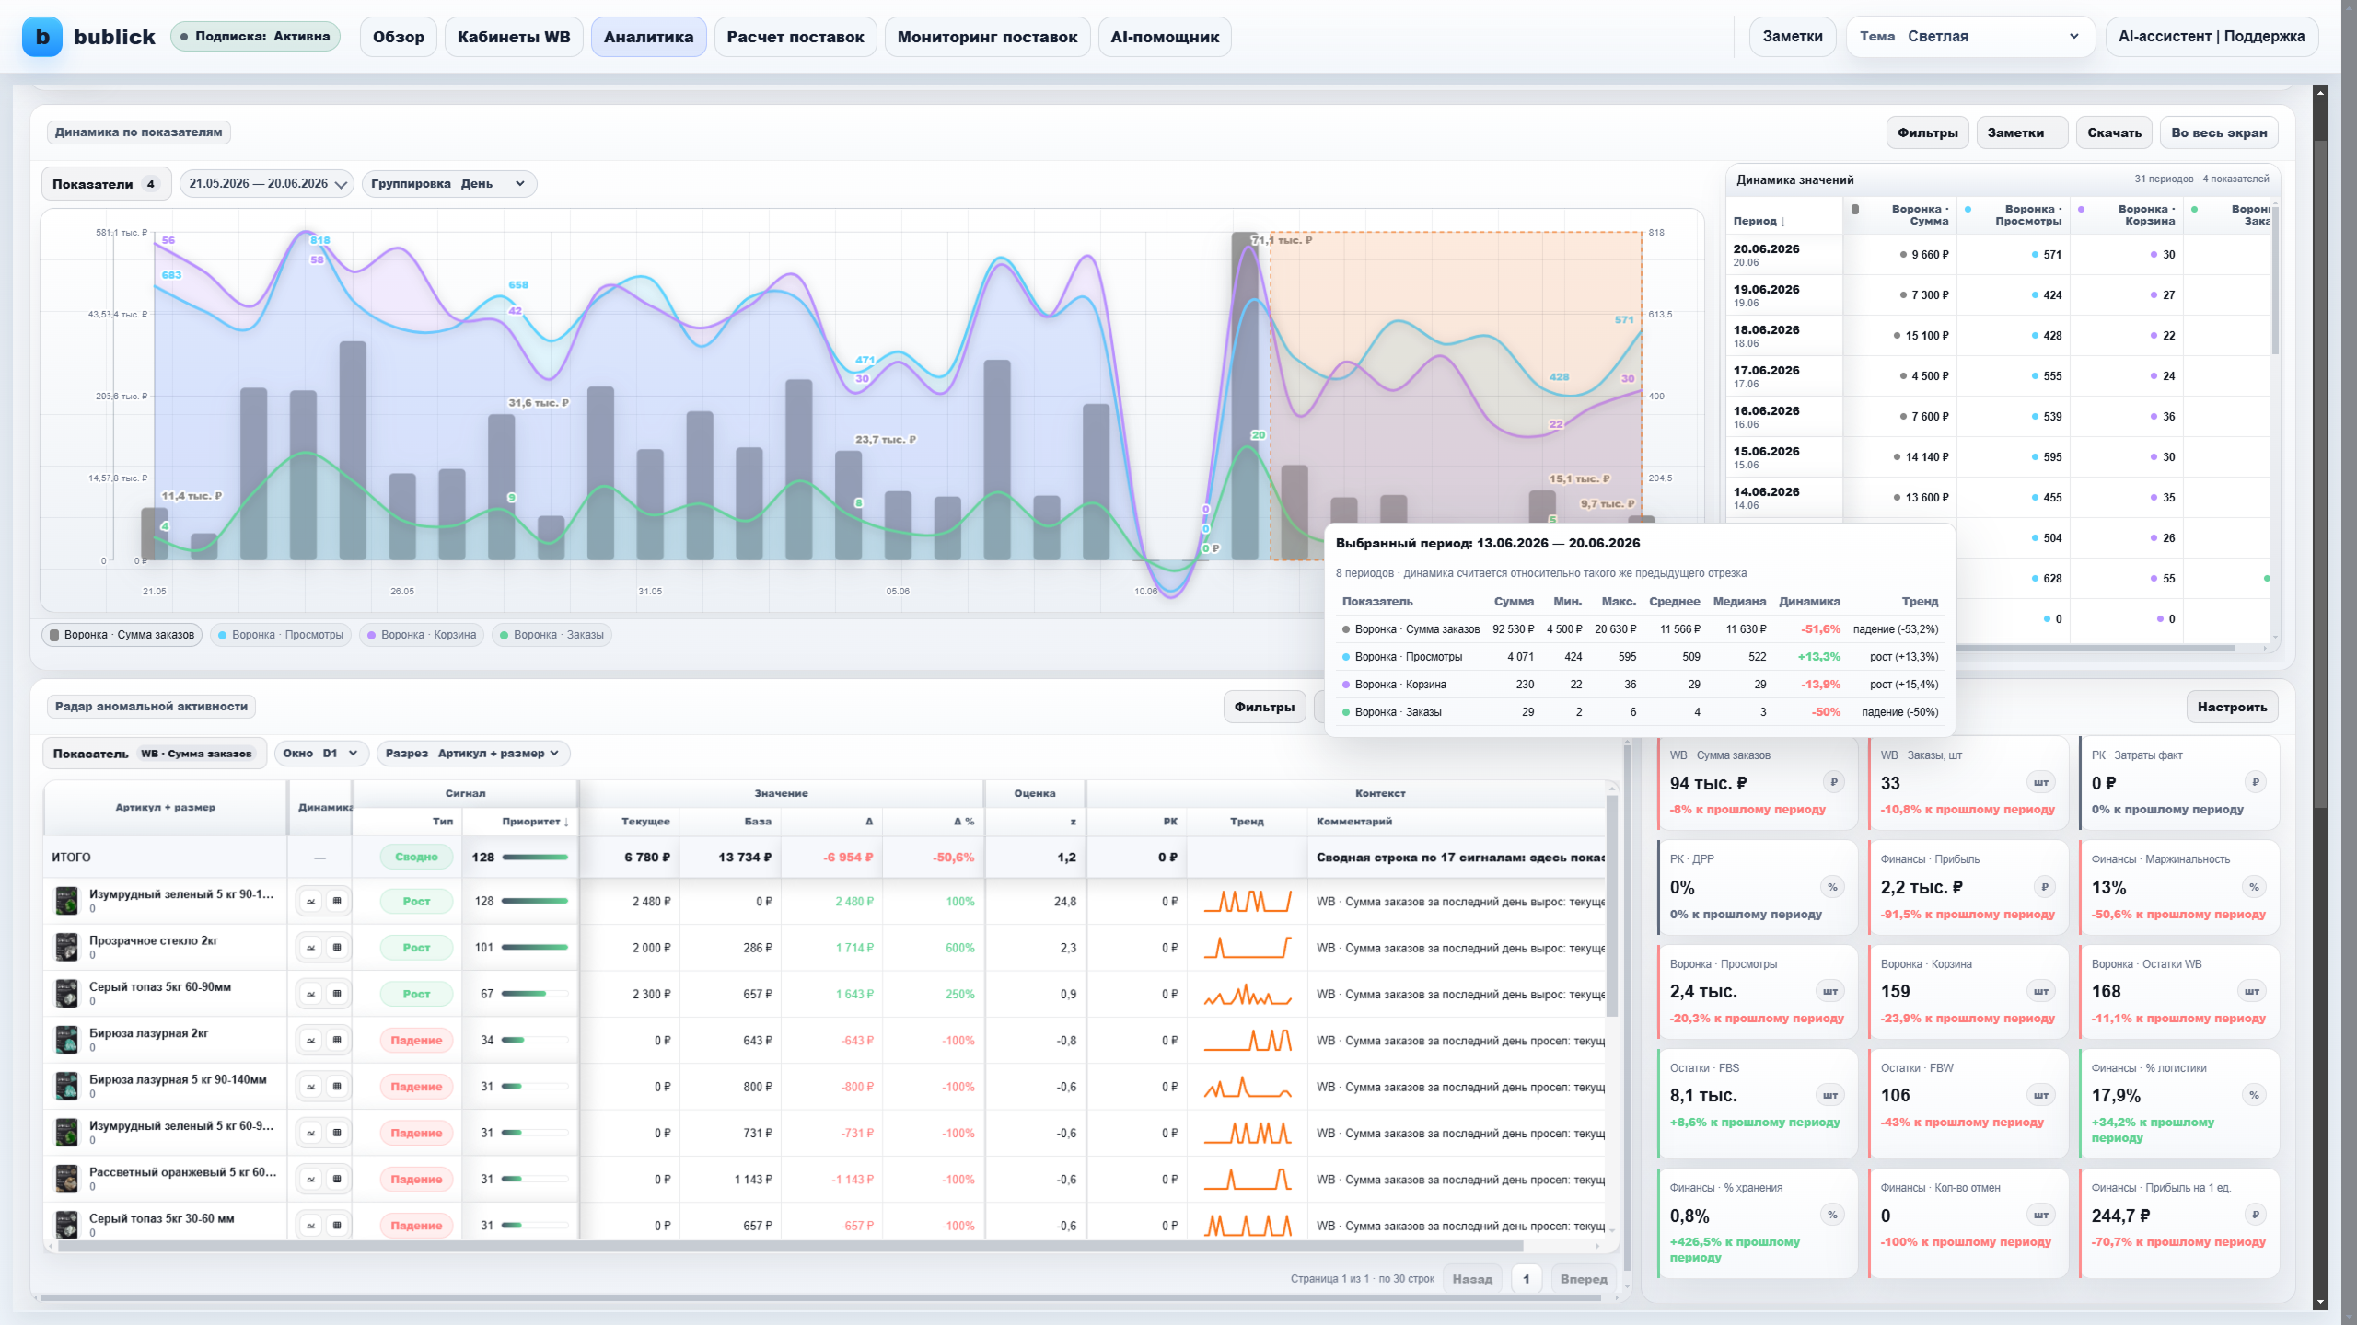
Task: Open the Группировка День dropdown
Action: pyautogui.click(x=448, y=184)
